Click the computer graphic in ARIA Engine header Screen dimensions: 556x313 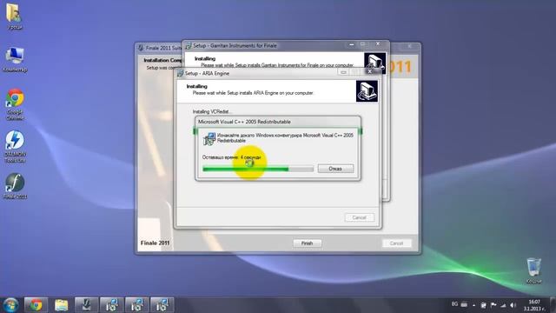pyautogui.click(x=367, y=91)
